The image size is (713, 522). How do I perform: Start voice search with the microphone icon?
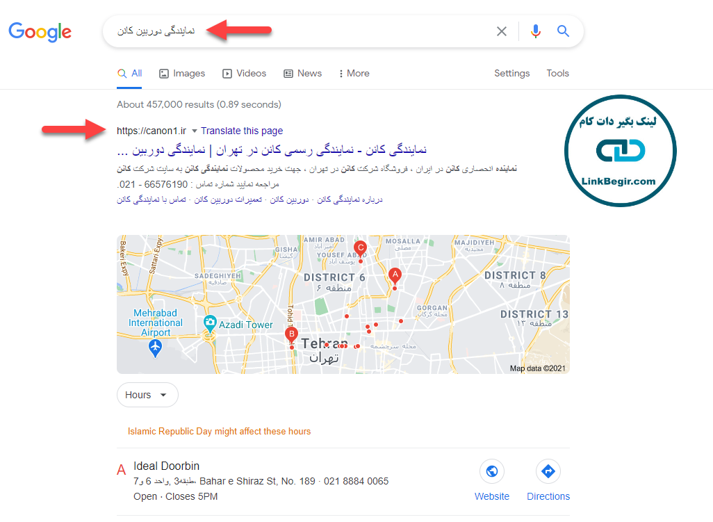pyautogui.click(x=536, y=31)
